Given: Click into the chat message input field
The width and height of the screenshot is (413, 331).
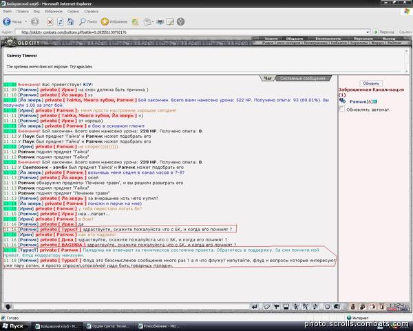Looking at the screenshot, I should tap(131, 306).
